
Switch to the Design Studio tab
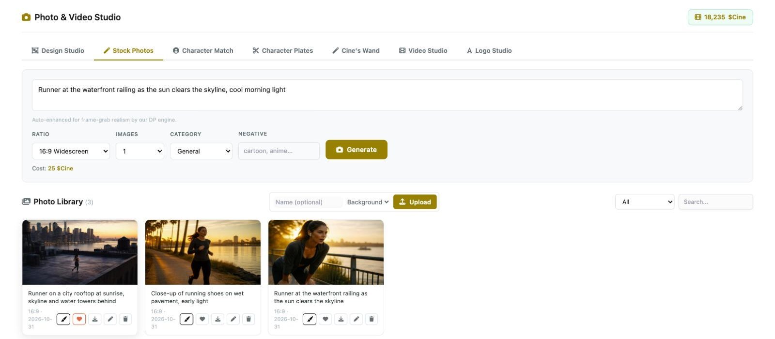point(58,50)
